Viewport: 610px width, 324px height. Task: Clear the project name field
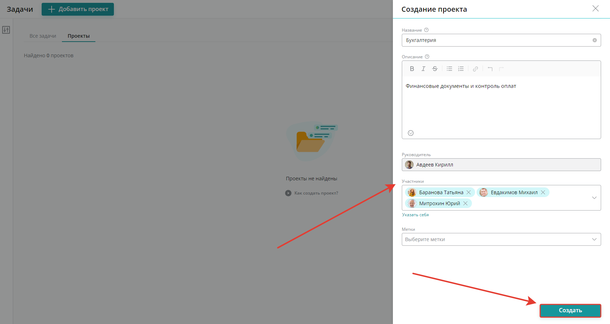pyautogui.click(x=594, y=40)
